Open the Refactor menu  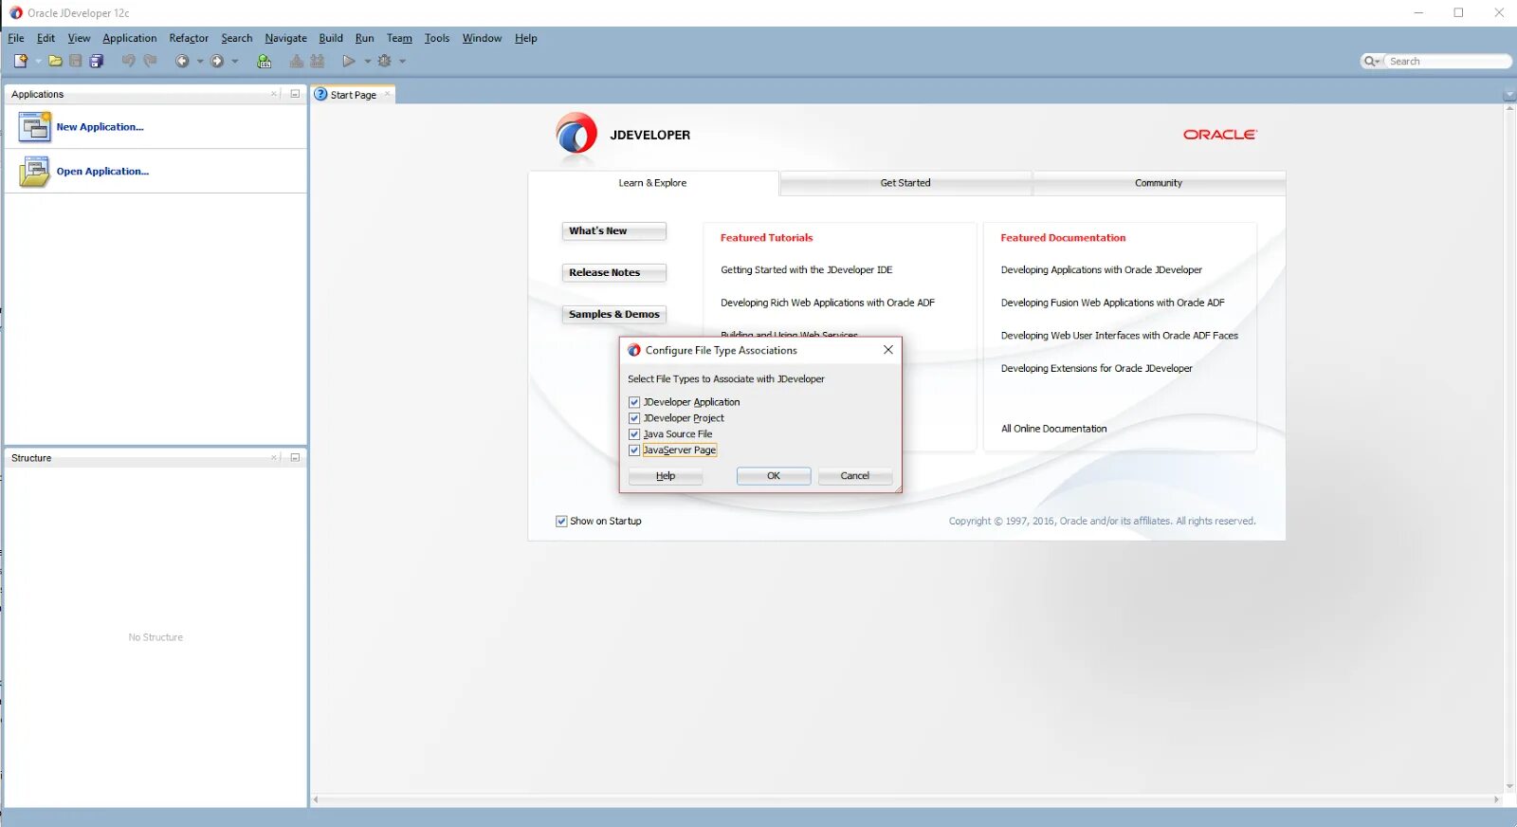(x=189, y=38)
